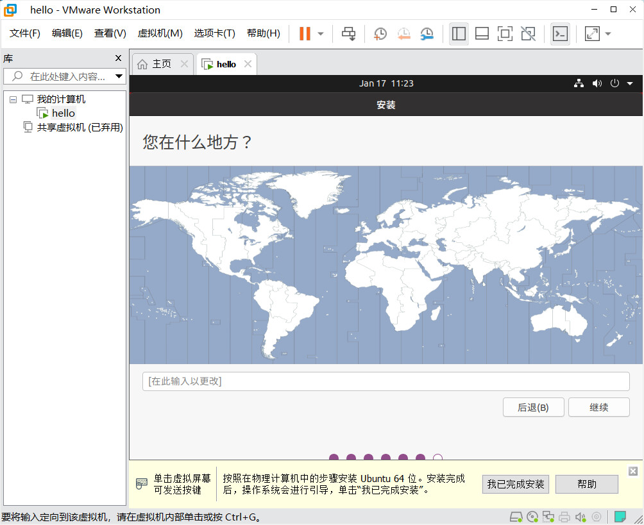Click the hard disk status bar icon
644x525 pixels.
(x=516, y=517)
